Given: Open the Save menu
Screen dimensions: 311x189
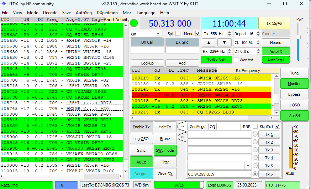Looking at the screenshot, I should pyautogui.click(x=67, y=13).
